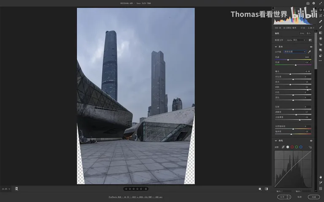The image size is (324, 202).
Task: Pick the White Balance eyedropper tool
Action: click(x=309, y=52)
